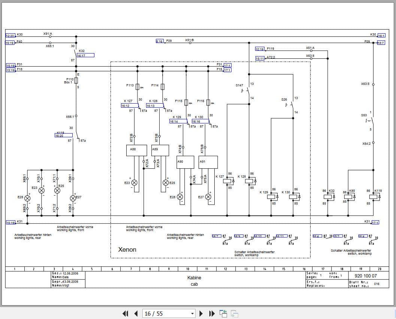
Task: Follow the 15:11 reference beside A72:2
Action: coord(260,58)
